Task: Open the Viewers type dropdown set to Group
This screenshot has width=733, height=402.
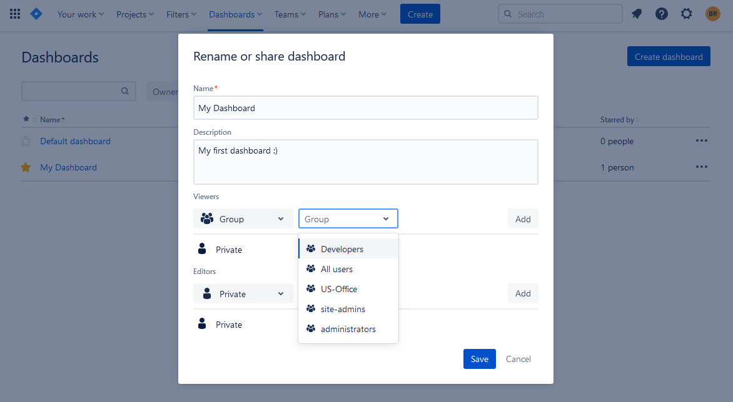Action: (243, 219)
